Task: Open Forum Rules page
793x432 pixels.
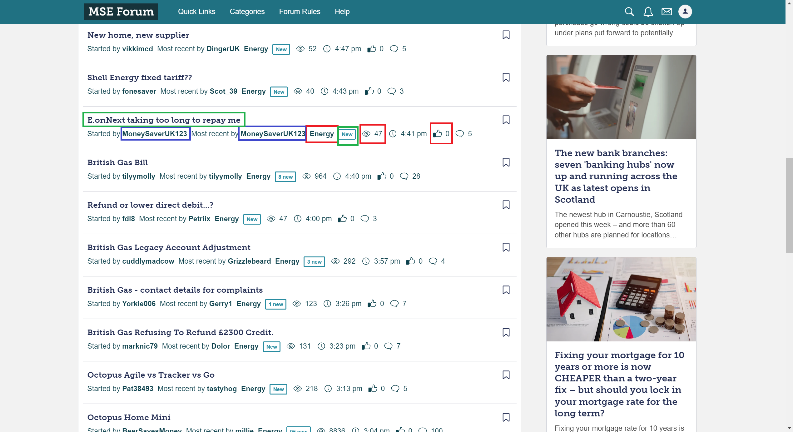Action: (300, 12)
